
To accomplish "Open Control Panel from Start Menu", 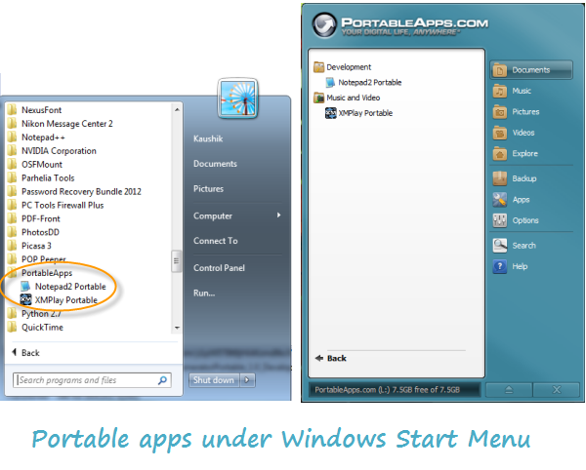I will (219, 268).
